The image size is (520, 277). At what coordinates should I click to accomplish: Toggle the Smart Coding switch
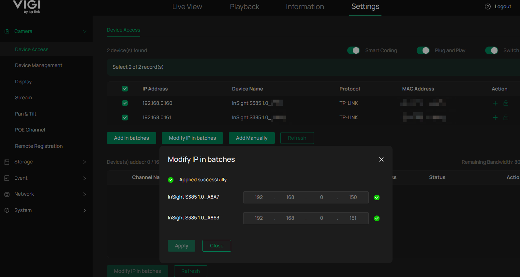click(x=353, y=50)
